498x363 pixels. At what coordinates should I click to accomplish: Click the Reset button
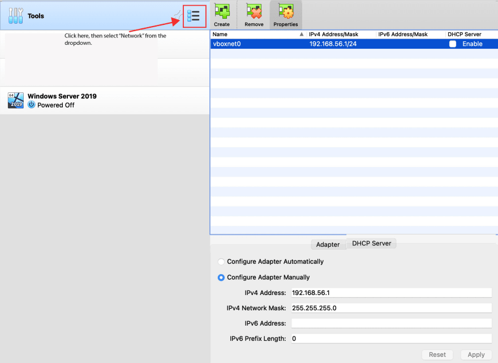coord(437,355)
